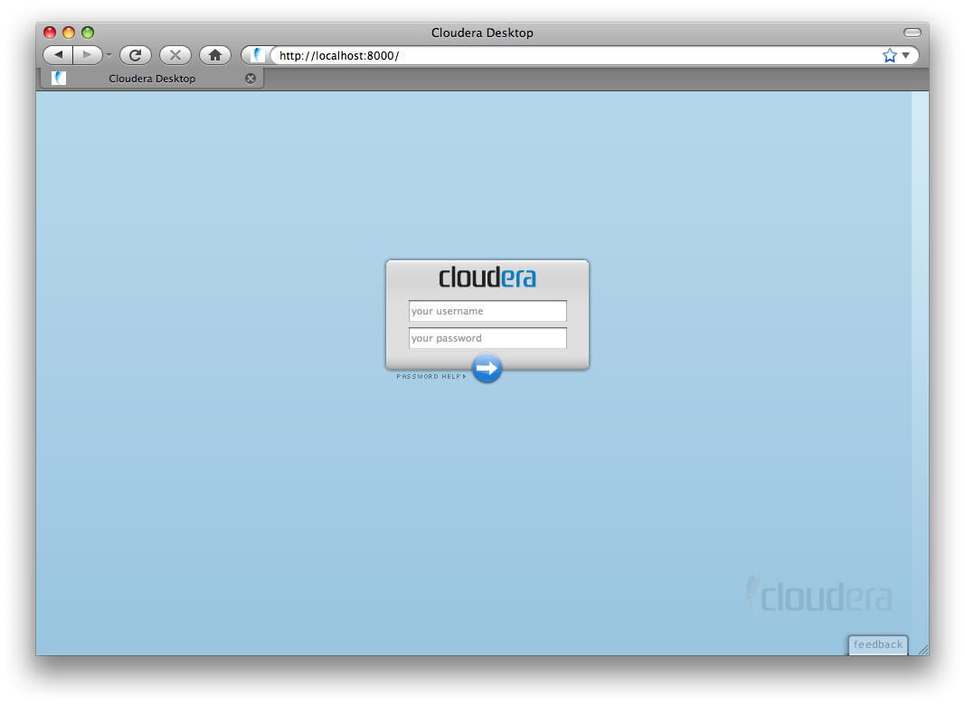The image size is (965, 705).
Task: Focus the 'your password' field
Action: click(x=487, y=338)
